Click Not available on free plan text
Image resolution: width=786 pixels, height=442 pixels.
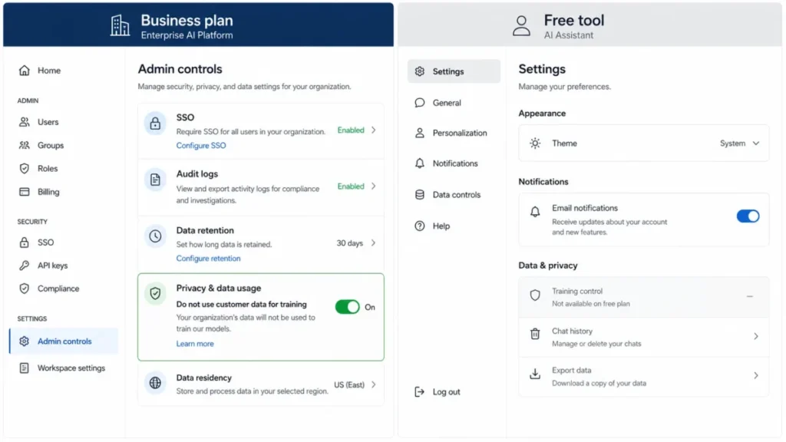point(590,304)
